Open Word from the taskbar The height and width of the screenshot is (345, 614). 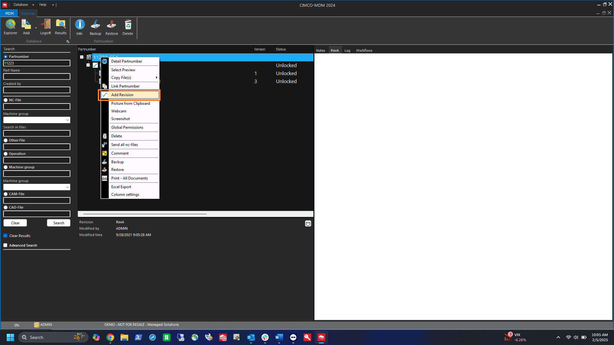[x=279, y=337]
